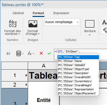Select row 2 header

(15, 85)
